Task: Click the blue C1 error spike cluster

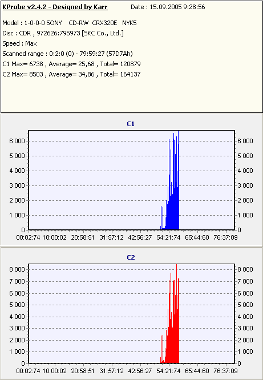Action: (170, 194)
